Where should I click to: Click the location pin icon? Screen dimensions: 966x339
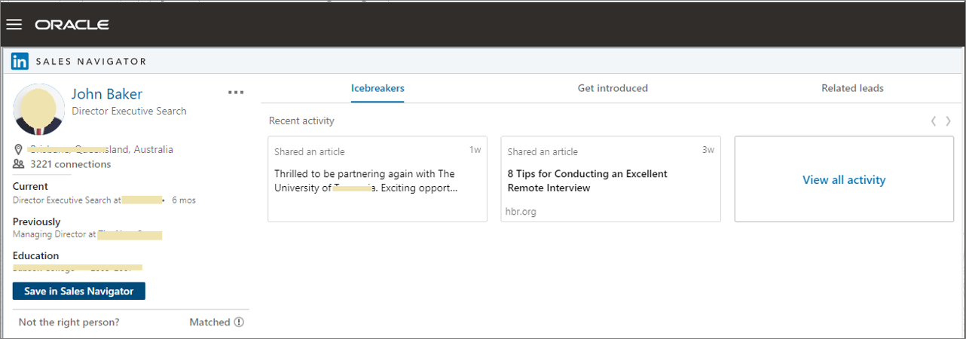click(x=19, y=149)
